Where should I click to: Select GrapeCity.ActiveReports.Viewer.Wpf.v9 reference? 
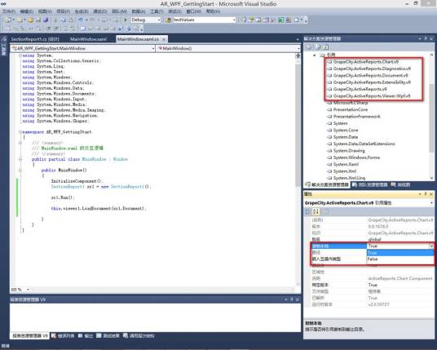point(372,96)
